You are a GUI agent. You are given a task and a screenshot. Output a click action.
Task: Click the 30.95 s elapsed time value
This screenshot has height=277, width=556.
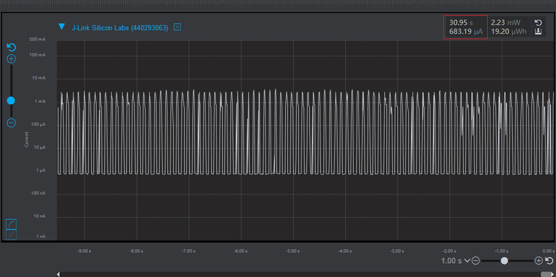tap(461, 23)
